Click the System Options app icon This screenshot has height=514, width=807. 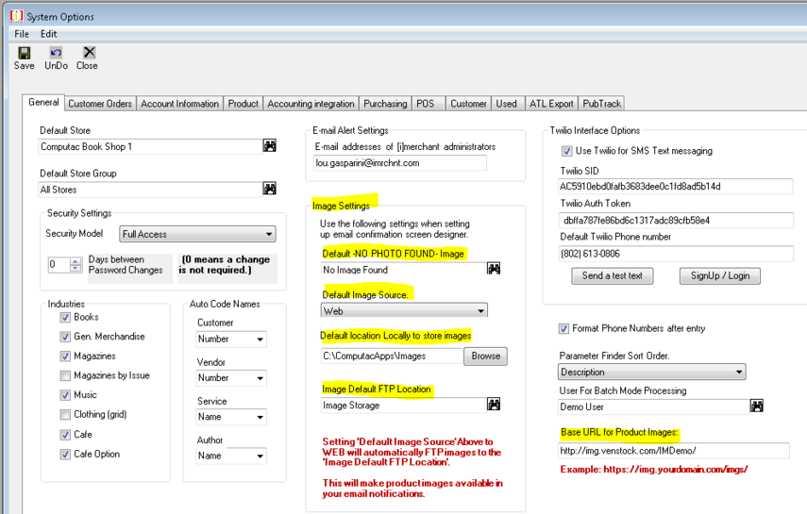click(16, 16)
